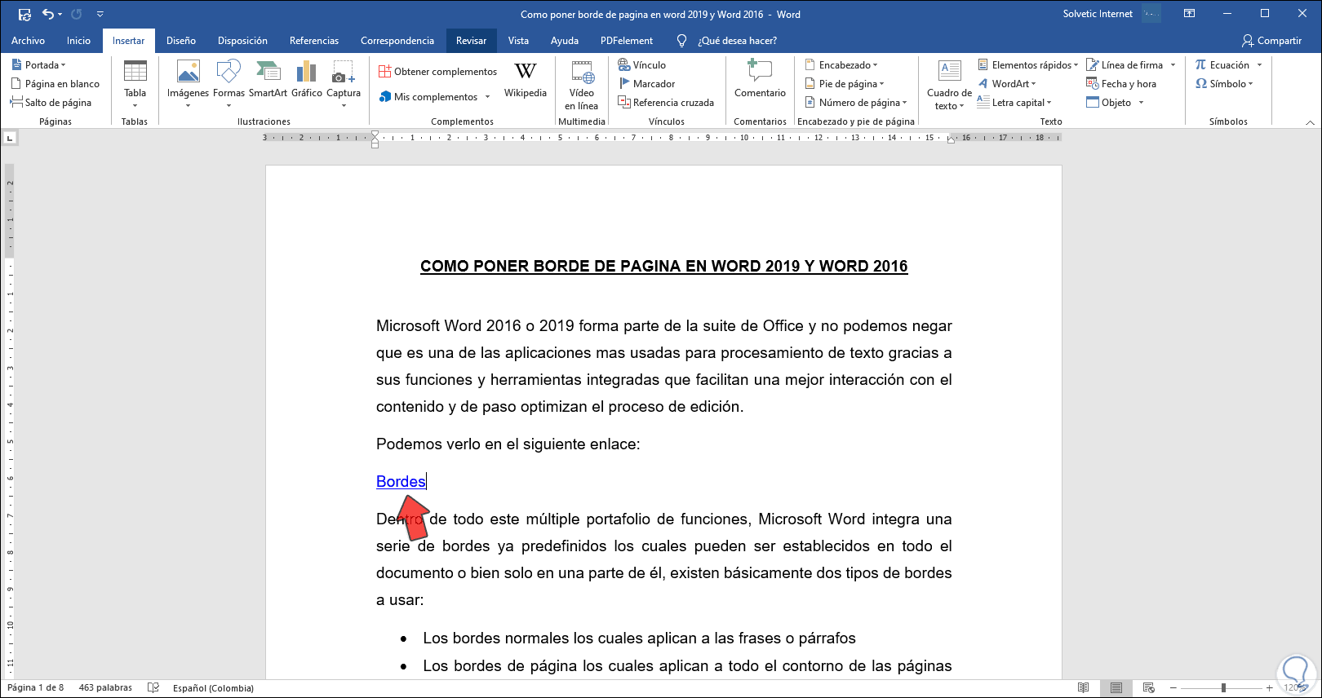Insert a Vínculo hyperlink
Viewport: 1322px width, 698px height.
[642, 65]
